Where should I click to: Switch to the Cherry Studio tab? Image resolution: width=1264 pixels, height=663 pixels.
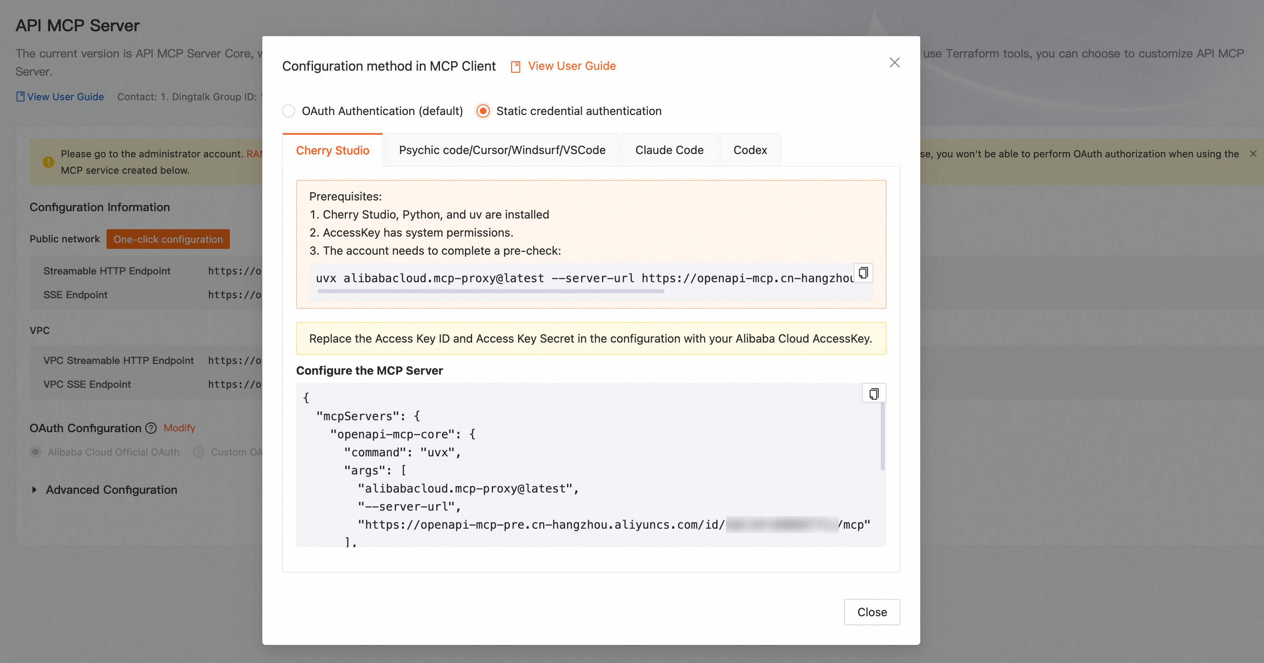point(333,150)
